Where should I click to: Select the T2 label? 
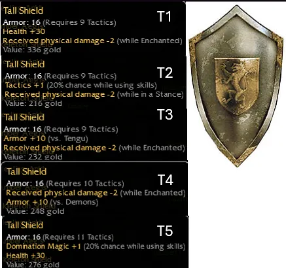165,73
